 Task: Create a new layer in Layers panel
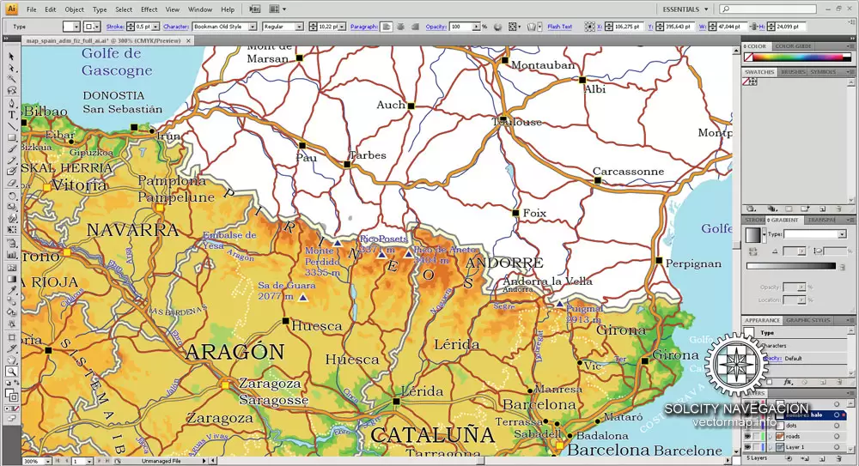(x=822, y=458)
